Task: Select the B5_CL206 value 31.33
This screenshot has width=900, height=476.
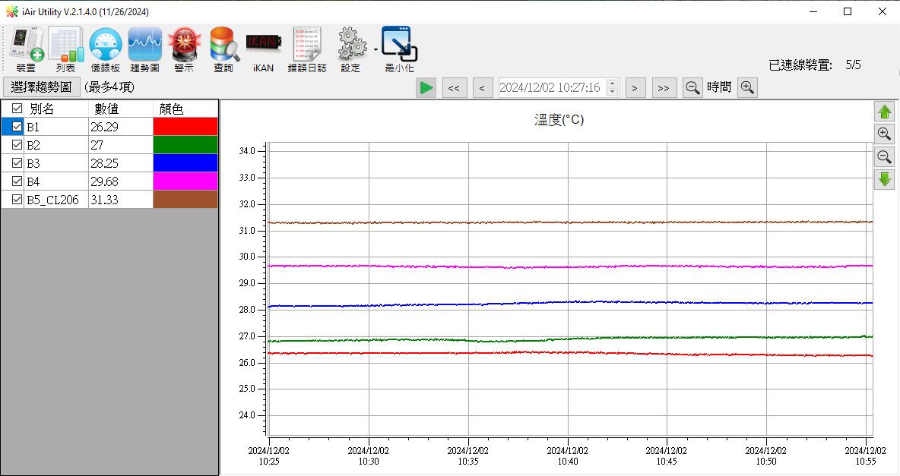Action: [121, 200]
